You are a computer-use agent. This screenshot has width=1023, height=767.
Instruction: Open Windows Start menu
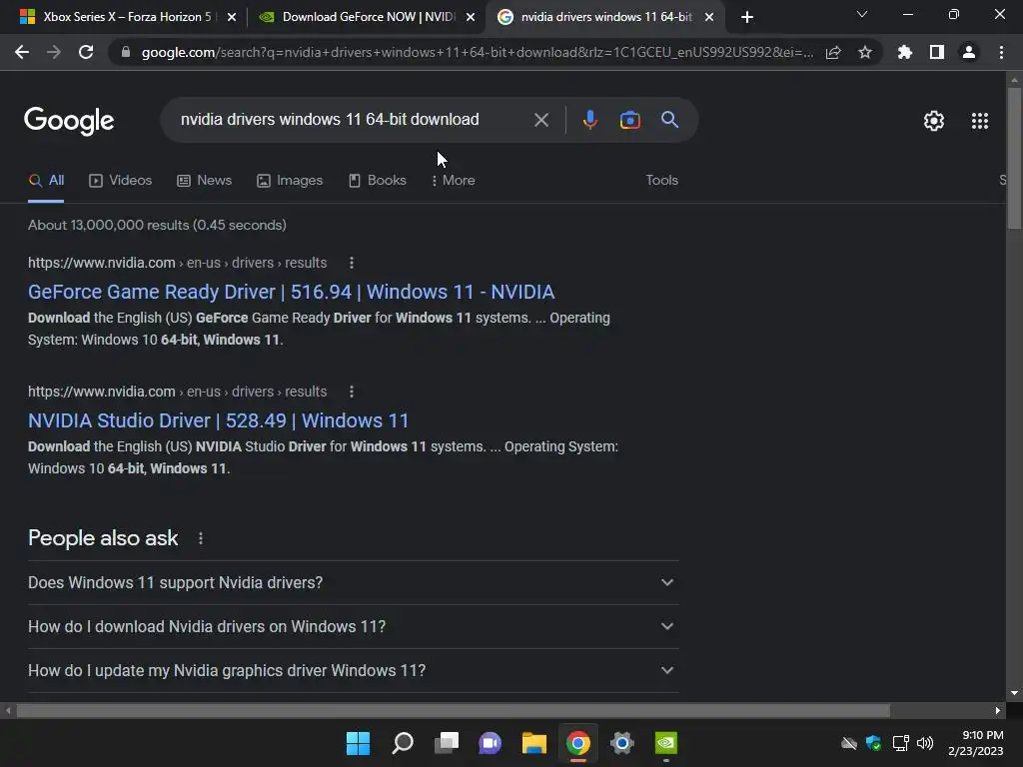(358, 743)
